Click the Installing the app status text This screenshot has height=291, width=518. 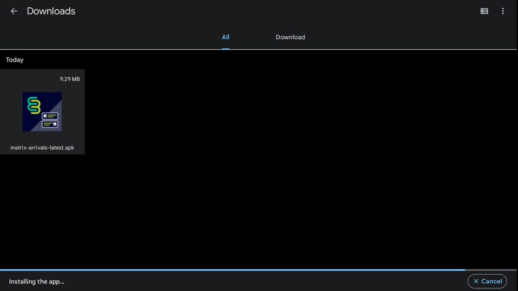pos(37,281)
